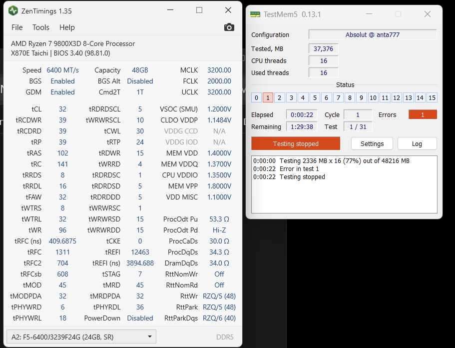Click the Remaining time 1:29:38 field
Screen dimensions: 455x348
(302, 126)
